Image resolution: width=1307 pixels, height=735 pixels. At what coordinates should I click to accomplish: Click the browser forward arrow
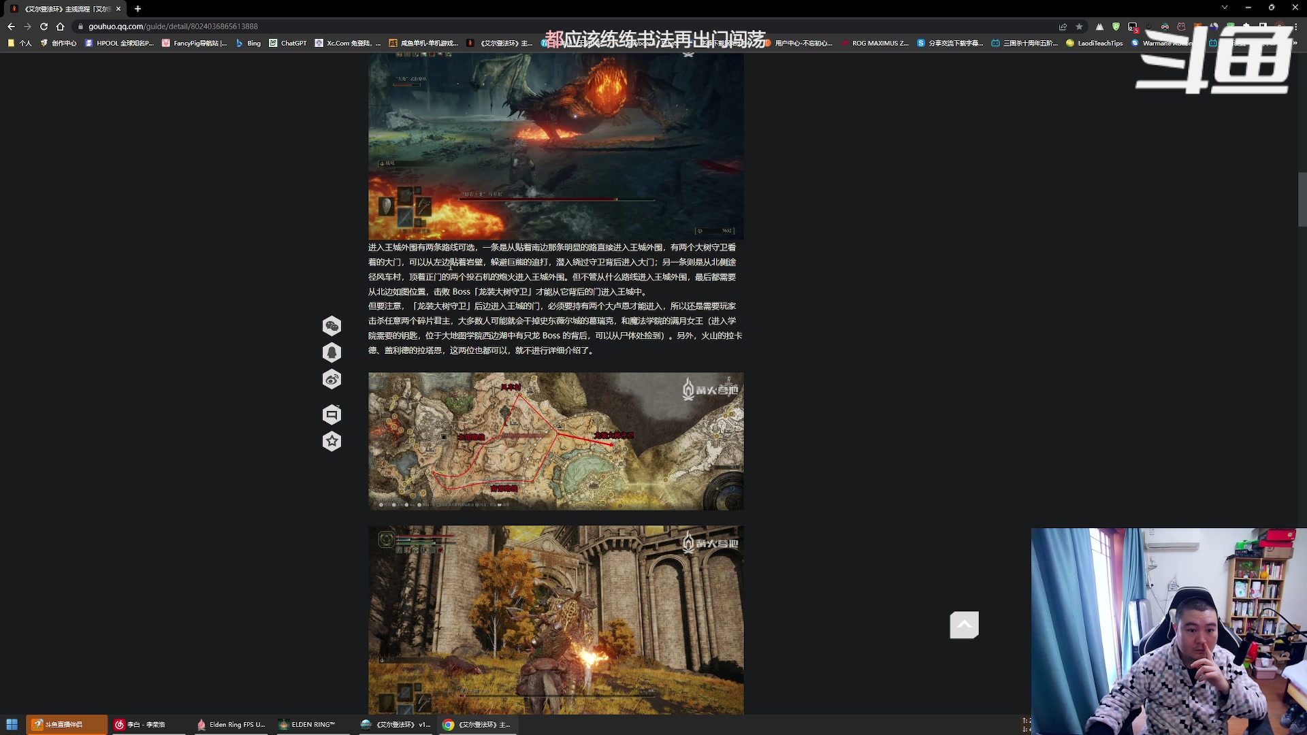coord(27,27)
